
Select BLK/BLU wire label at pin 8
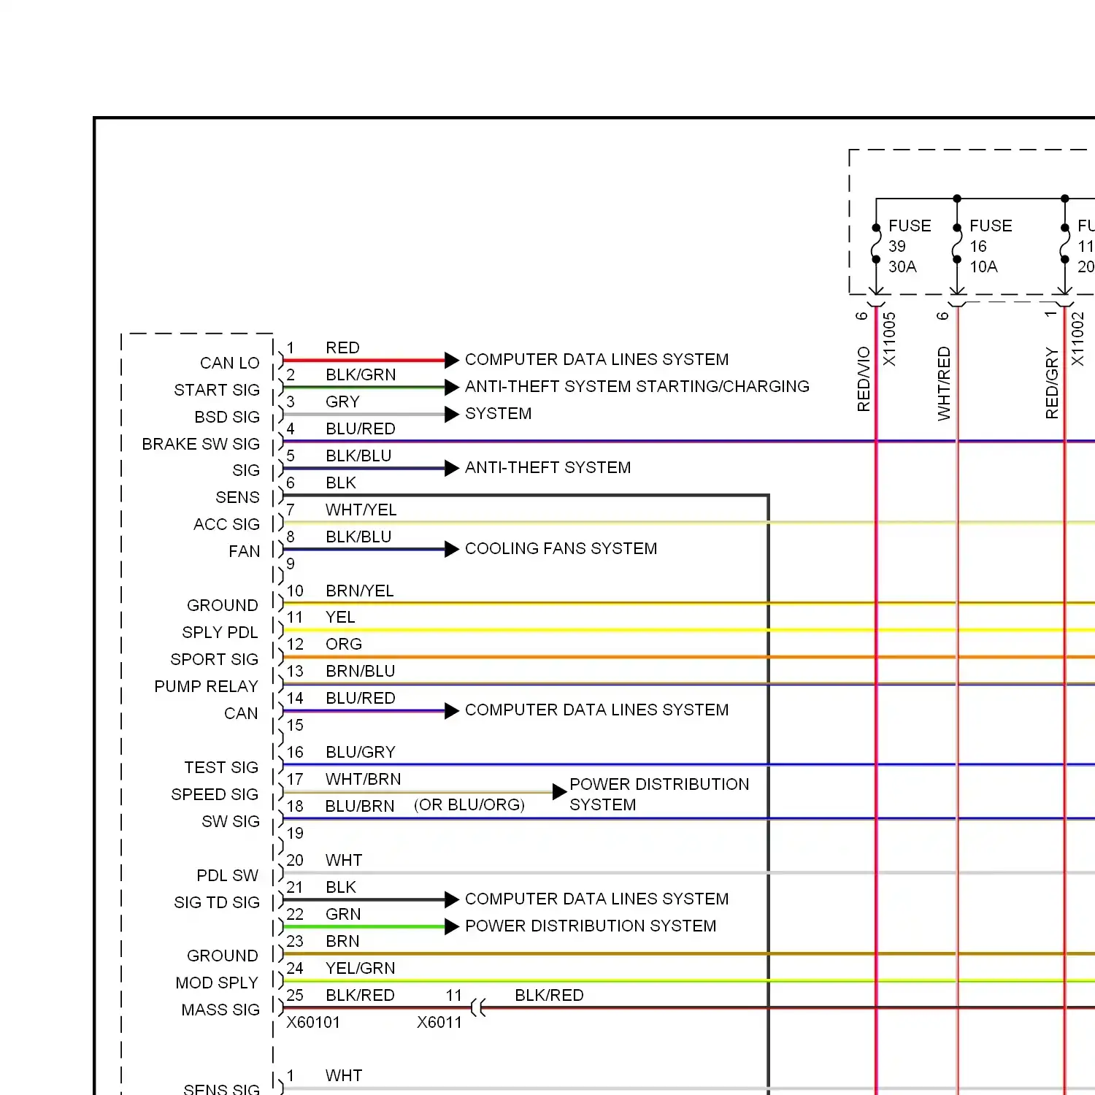tap(358, 537)
